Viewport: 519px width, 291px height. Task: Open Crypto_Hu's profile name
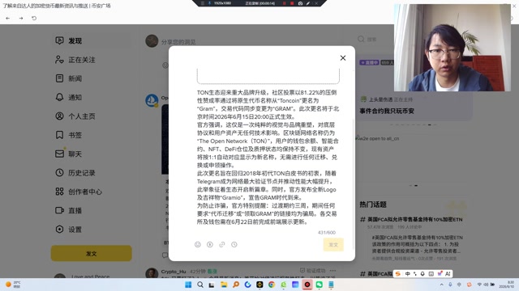[x=174, y=272]
